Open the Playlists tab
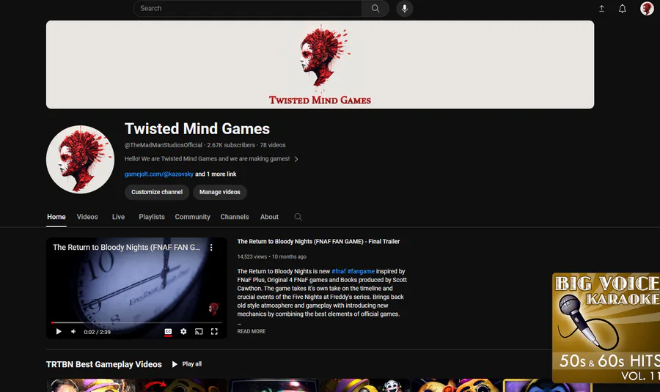 pyautogui.click(x=152, y=217)
